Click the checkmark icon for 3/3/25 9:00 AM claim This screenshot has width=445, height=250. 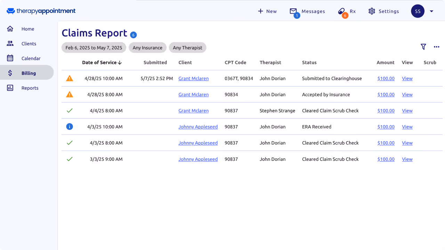pos(70,159)
